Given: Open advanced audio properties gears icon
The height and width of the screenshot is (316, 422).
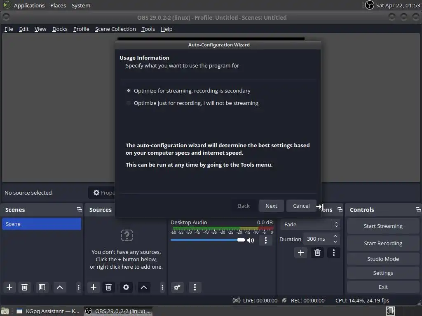Looking at the screenshot, I should click(x=177, y=287).
